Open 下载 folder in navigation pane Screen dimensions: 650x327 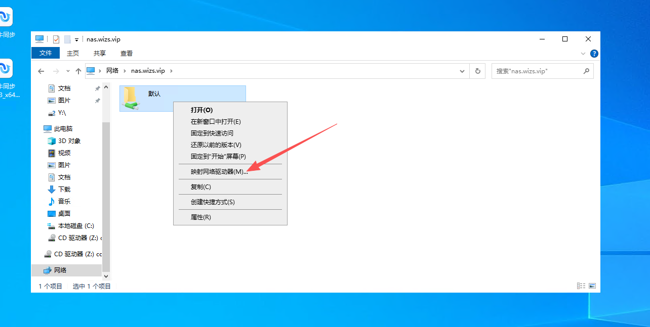click(x=64, y=190)
